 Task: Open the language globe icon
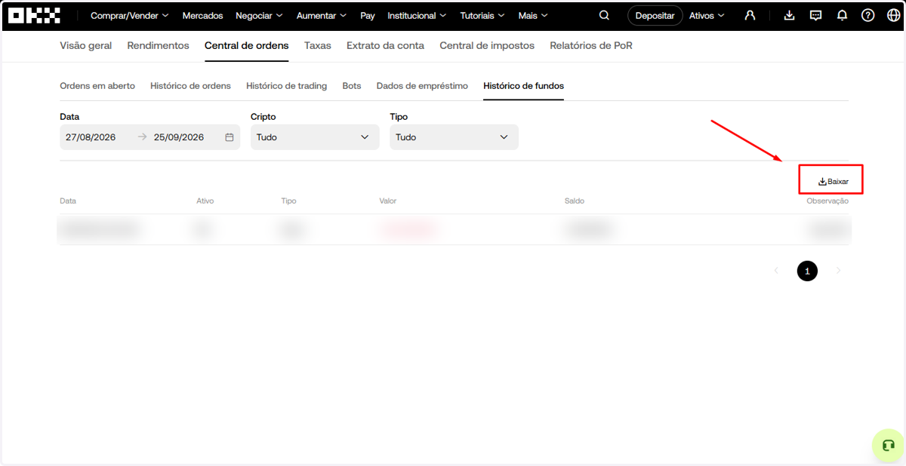(x=893, y=15)
